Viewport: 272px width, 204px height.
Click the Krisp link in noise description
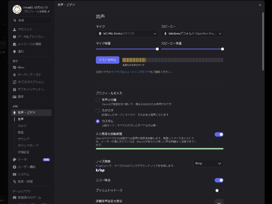[99, 166]
